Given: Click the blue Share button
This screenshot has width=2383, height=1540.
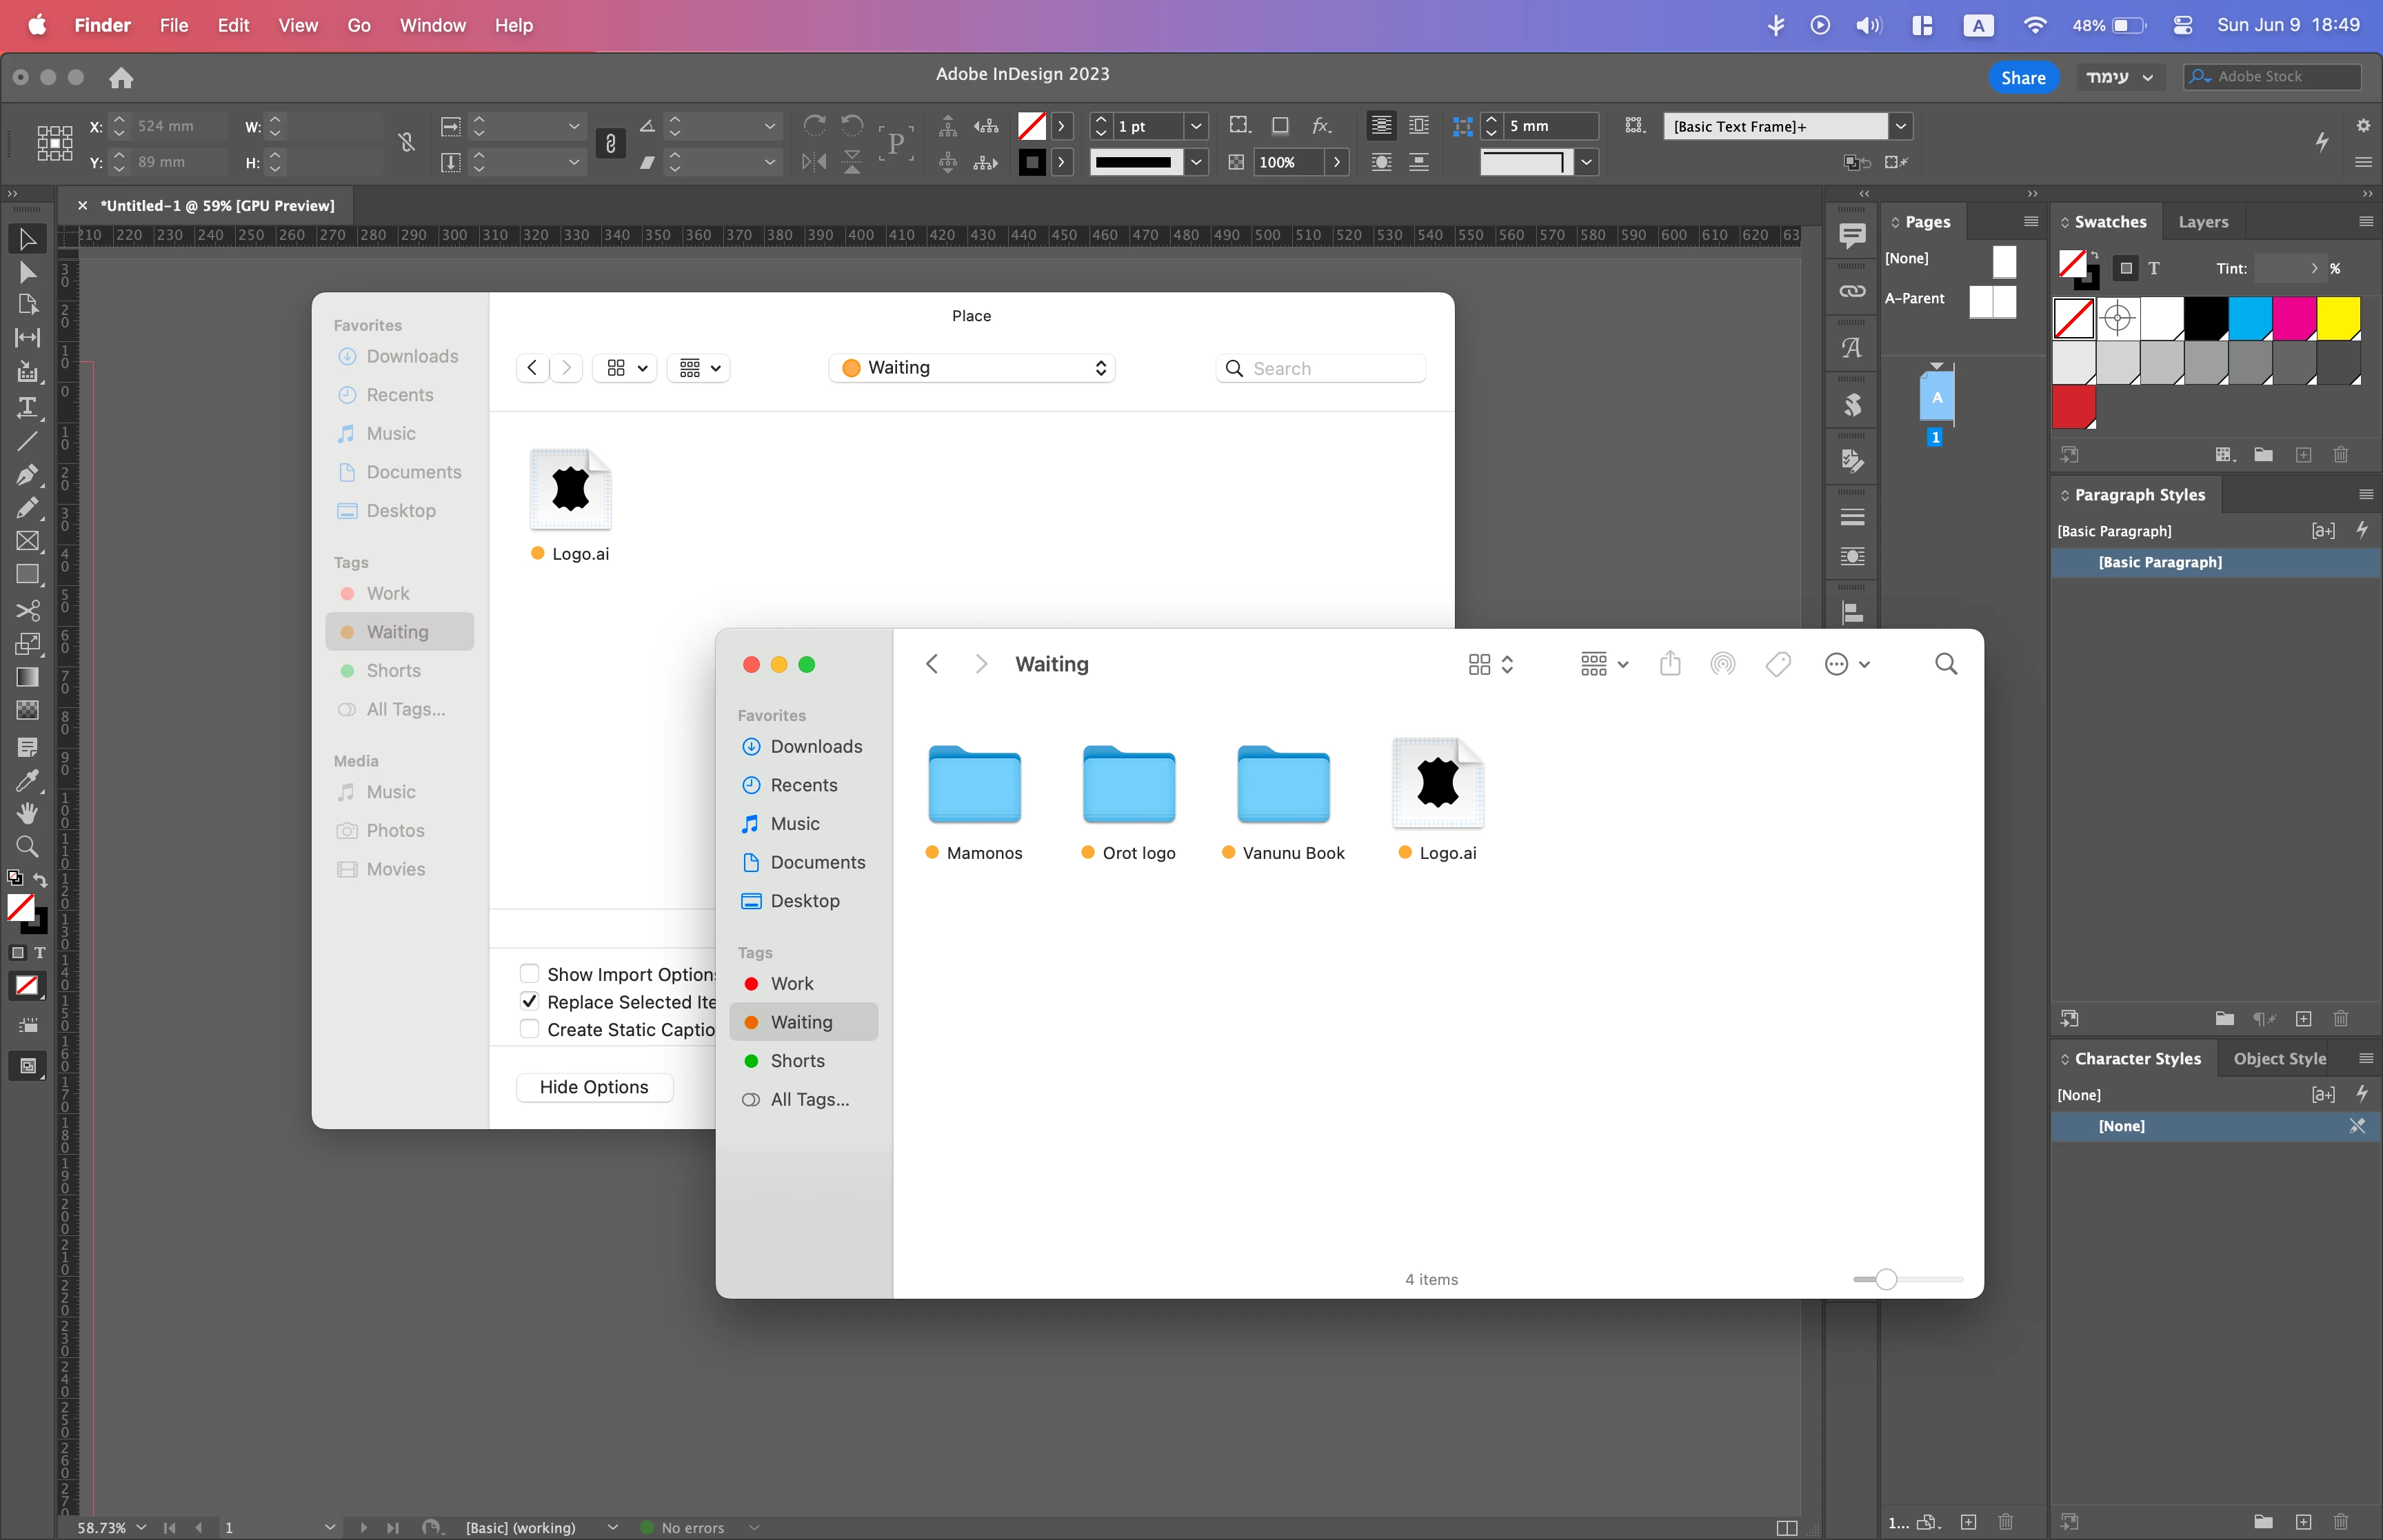Looking at the screenshot, I should [x=2022, y=77].
